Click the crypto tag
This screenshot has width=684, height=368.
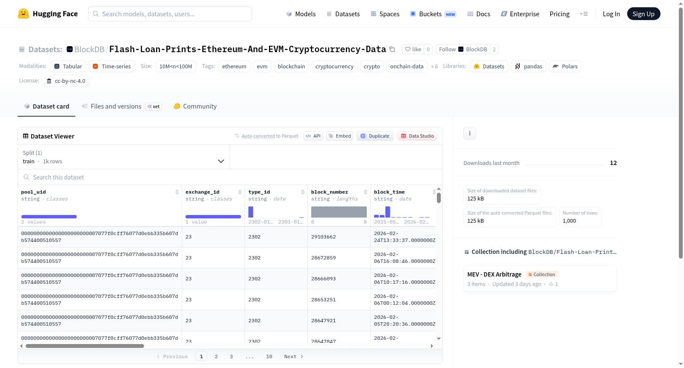[x=372, y=66]
